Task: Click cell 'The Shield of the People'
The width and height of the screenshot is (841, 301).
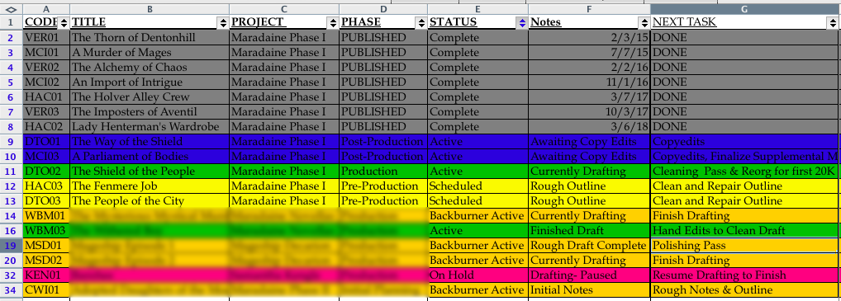Action: tap(150, 172)
